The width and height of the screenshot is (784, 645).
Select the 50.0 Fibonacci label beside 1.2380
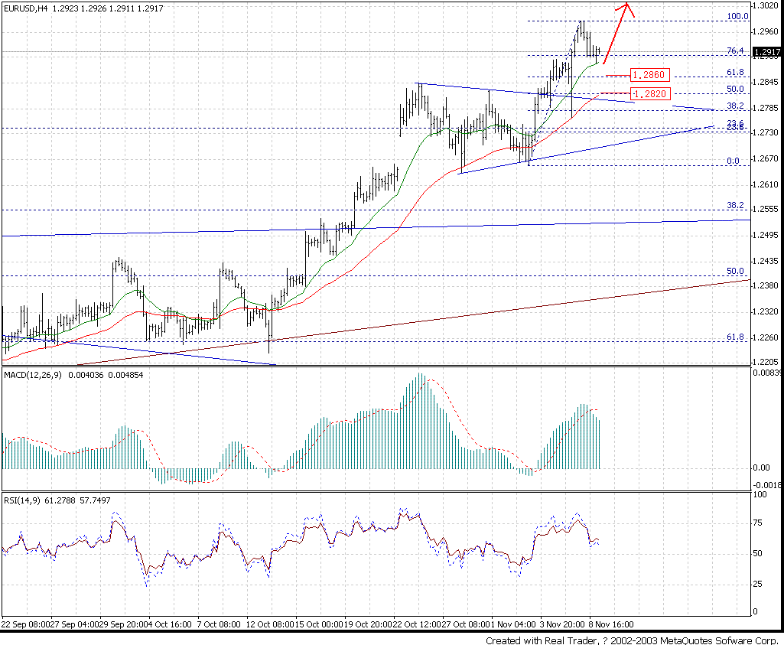click(735, 271)
